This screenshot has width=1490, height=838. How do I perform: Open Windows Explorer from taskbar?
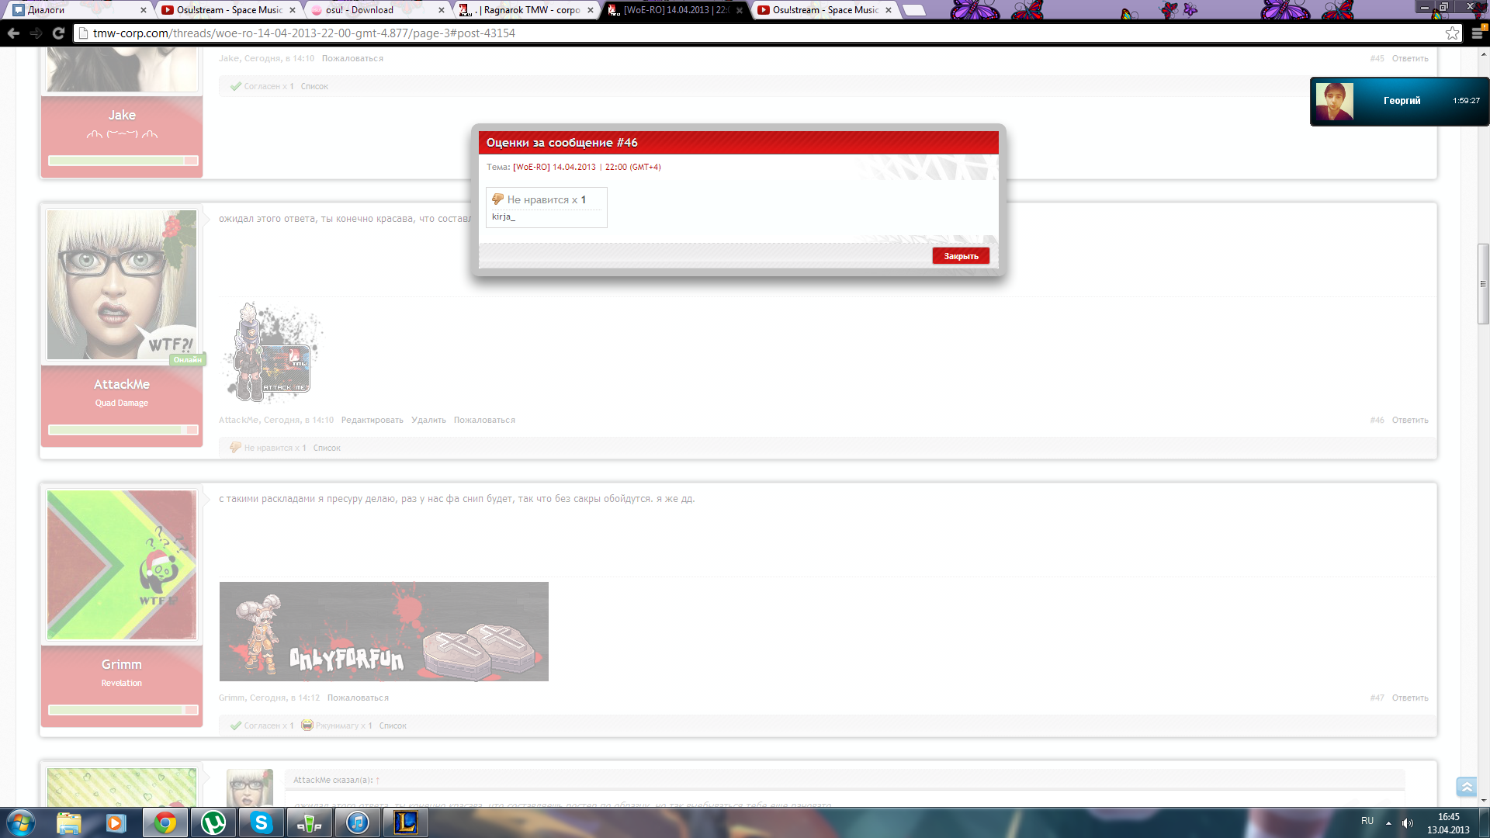tap(68, 822)
